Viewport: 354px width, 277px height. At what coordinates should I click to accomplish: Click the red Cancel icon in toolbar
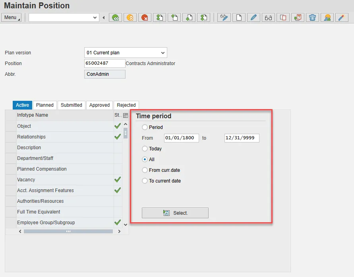pos(145,17)
